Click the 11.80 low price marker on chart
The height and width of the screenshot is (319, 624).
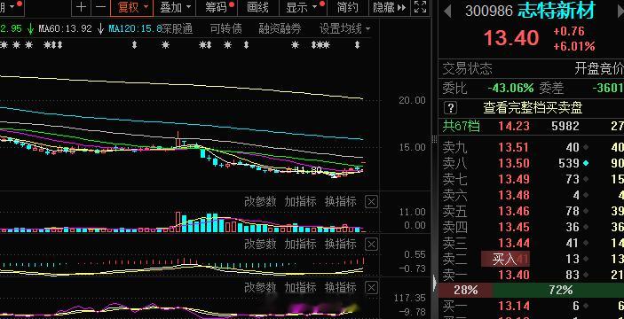[309, 171]
